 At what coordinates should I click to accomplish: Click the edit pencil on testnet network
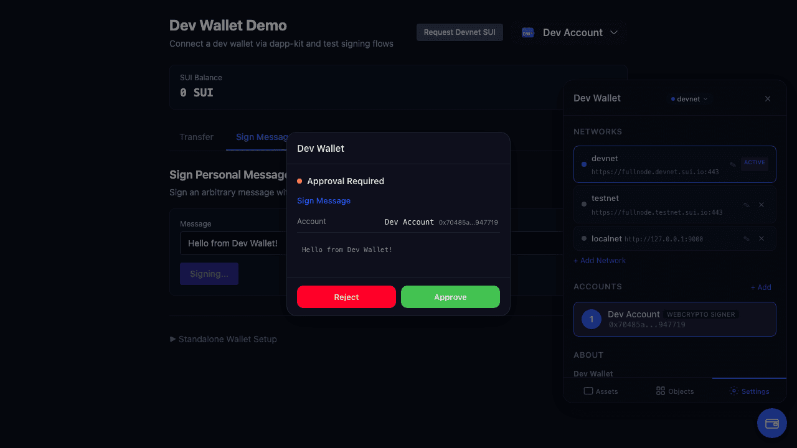(x=747, y=204)
